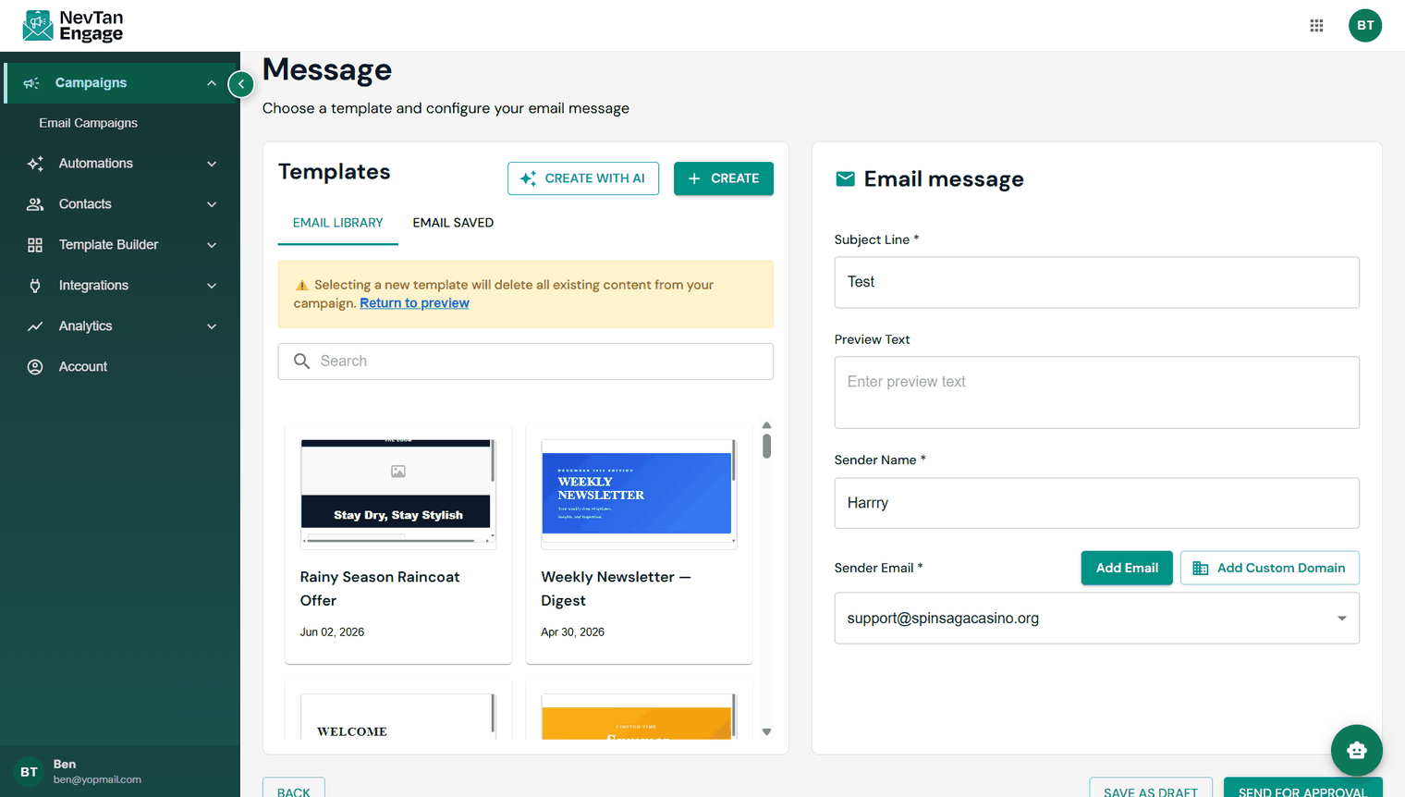Click the 'Weekly Newsletter — Digest' title
This screenshot has height=797, width=1405.
616,589
